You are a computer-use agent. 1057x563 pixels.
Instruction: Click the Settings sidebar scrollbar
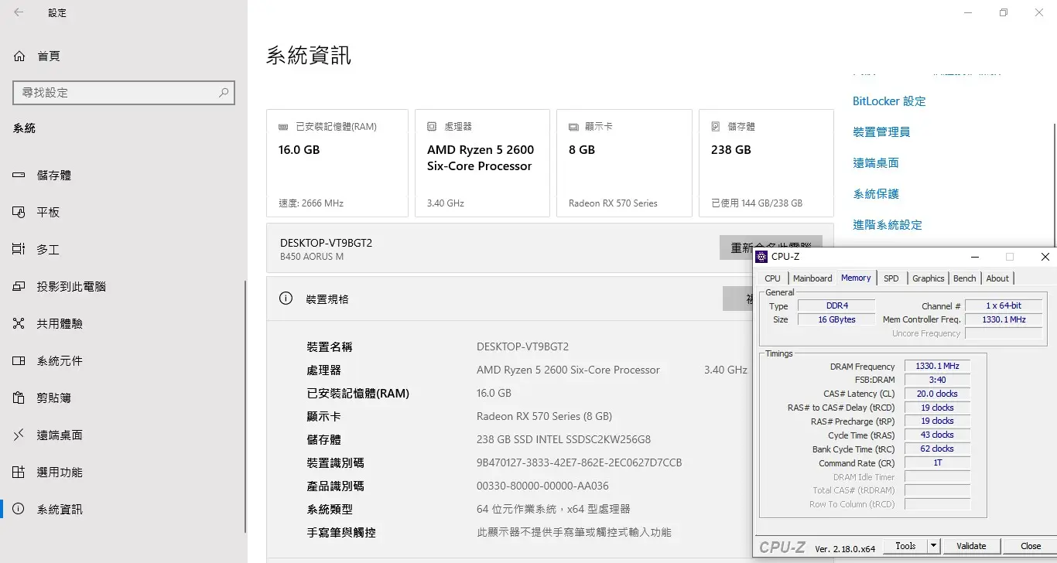click(x=245, y=402)
